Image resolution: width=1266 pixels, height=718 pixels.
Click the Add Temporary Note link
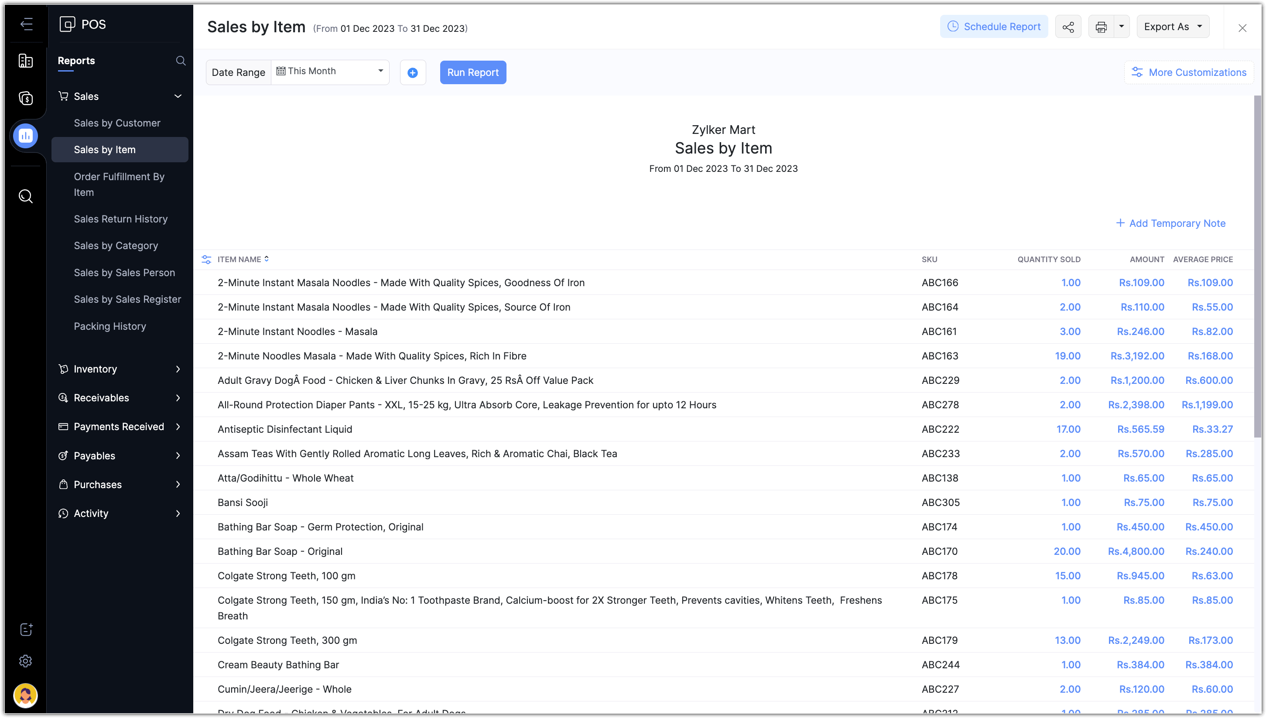(1170, 223)
